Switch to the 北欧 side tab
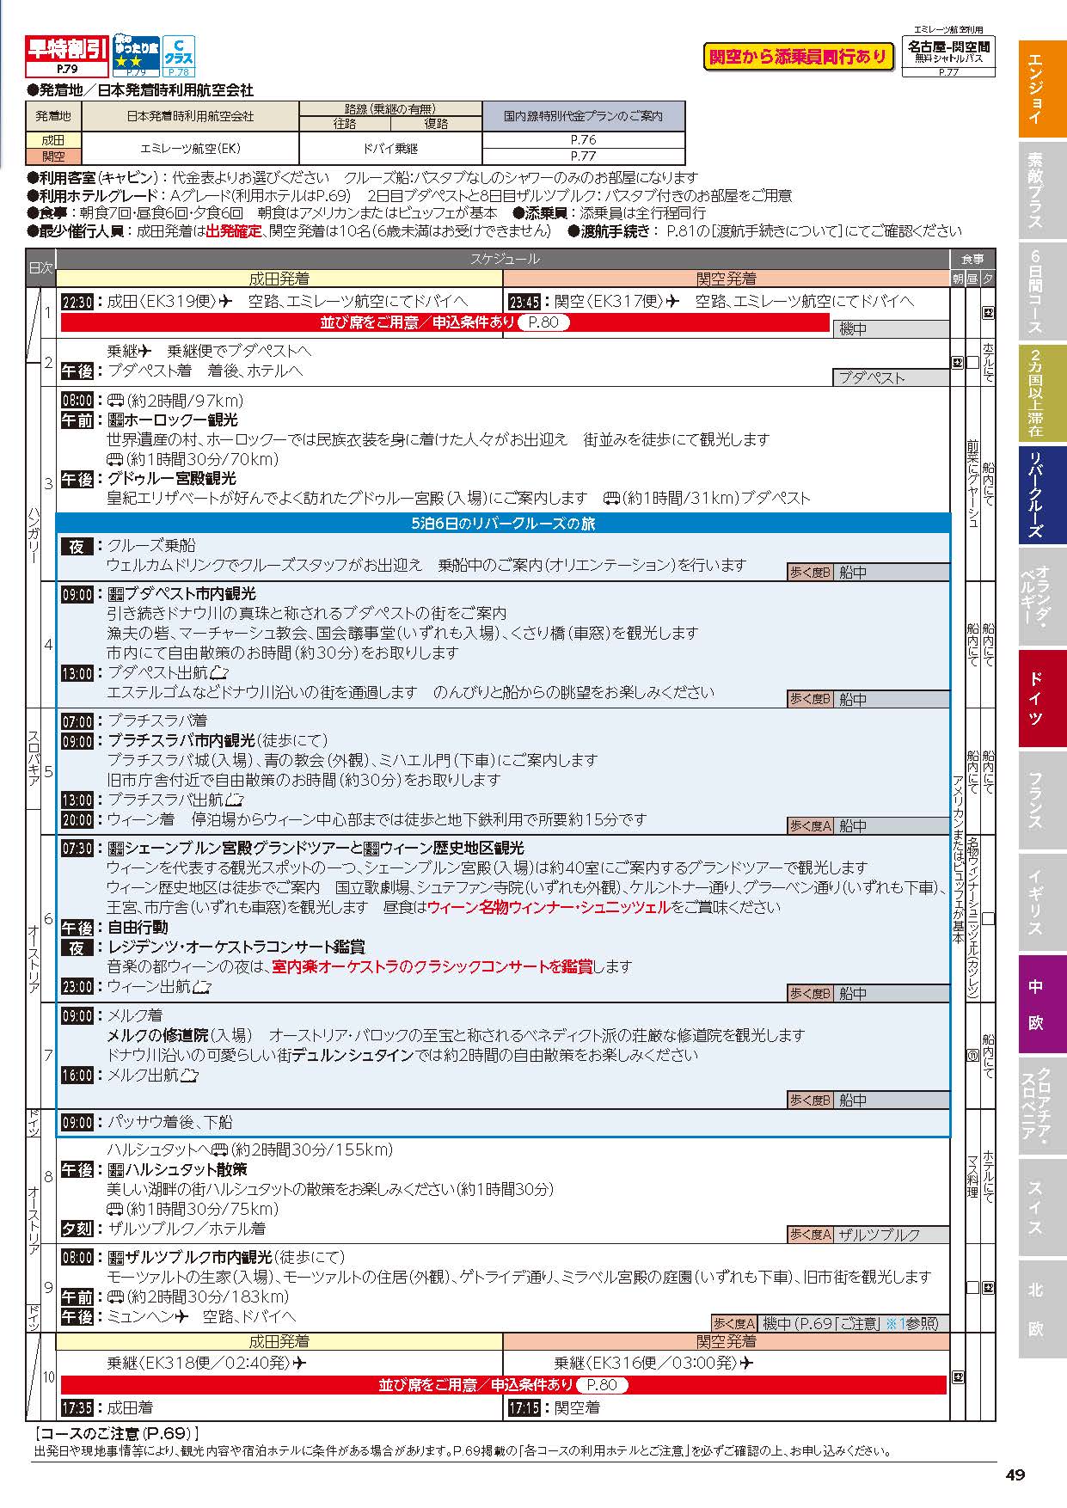 [x=1042, y=1309]
